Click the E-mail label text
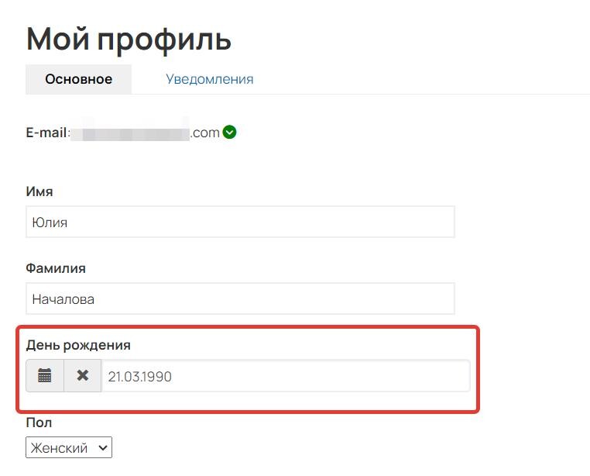Image resolution: width=590 pixels, height=476 pixels. (x=48, y=133)
